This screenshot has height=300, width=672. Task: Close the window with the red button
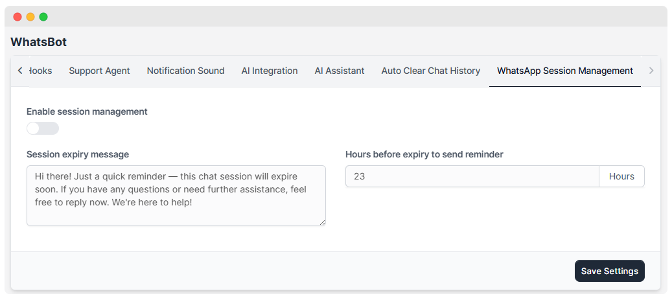[x=17, y=17]
